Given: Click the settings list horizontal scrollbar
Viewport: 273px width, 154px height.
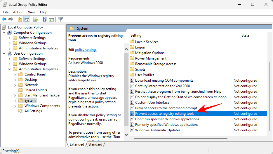Looking at the screenshot, I should coord(180,139).
